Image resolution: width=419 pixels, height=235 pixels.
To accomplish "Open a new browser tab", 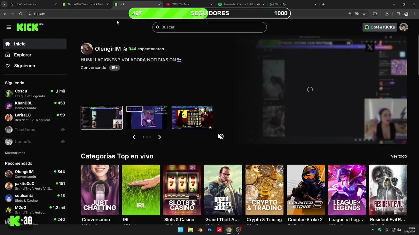I will click(x=323, y=4).
